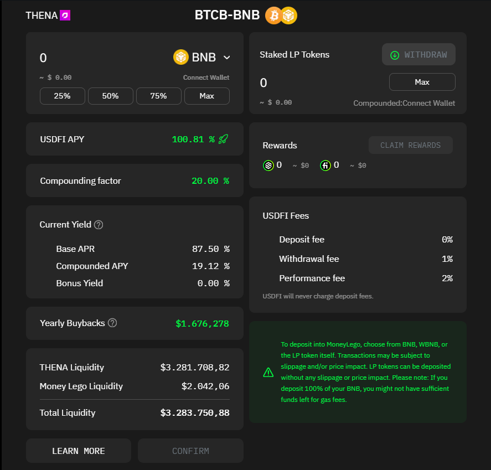Select the 50% amount option
Viewport: 491px width, 470px height.
[x=110, y=96]
